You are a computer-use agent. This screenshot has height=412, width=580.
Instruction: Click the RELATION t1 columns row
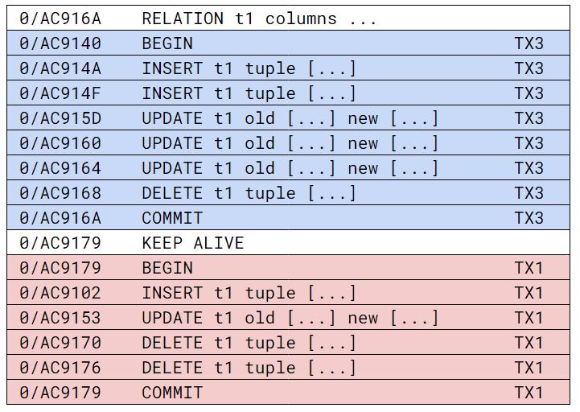point(288,19)
